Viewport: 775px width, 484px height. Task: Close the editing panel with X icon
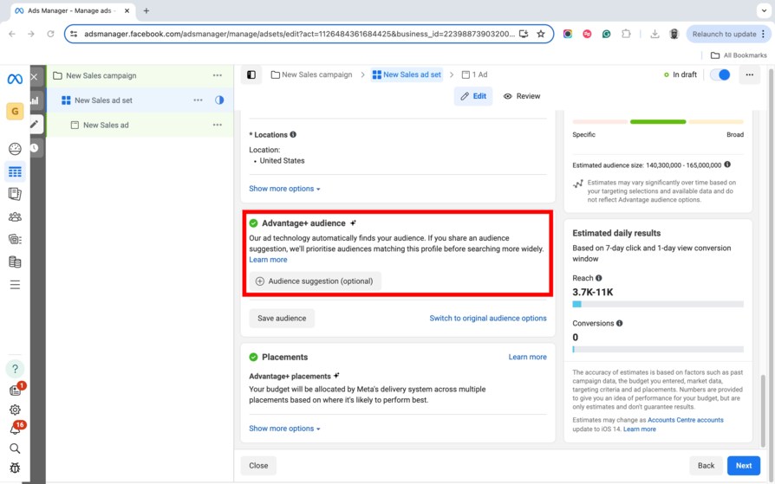tap(34, 76)
